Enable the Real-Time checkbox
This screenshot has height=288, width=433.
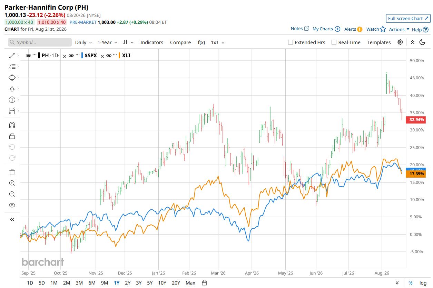point(334,42)
